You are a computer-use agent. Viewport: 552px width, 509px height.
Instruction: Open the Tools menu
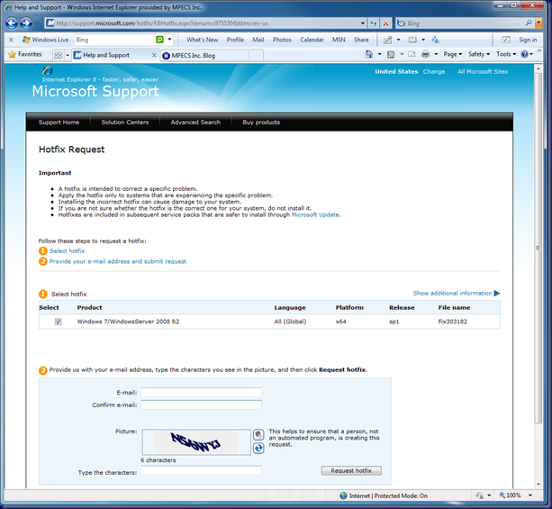pyautogui.click(x=506, y=54)
